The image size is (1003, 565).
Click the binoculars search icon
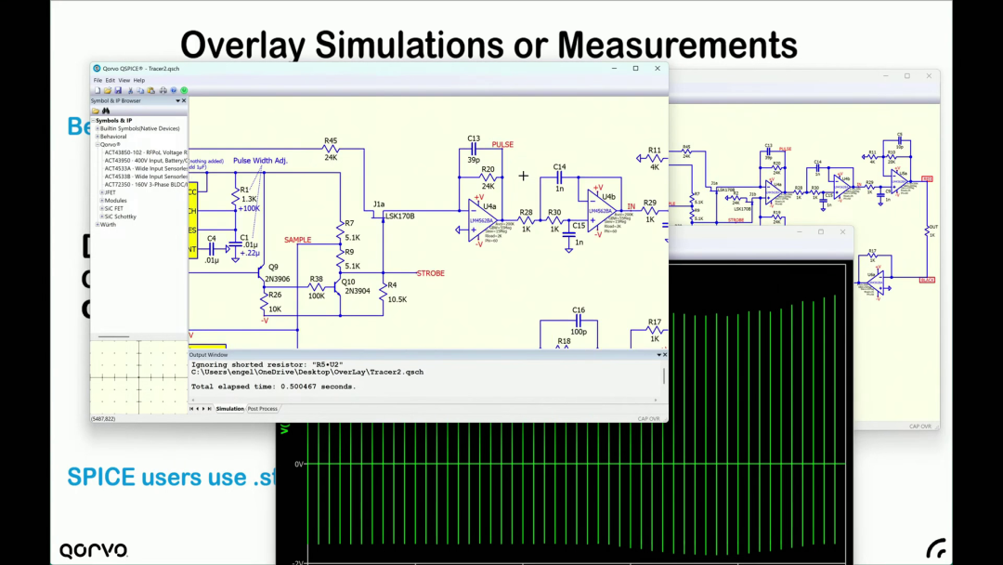point(106,111)
